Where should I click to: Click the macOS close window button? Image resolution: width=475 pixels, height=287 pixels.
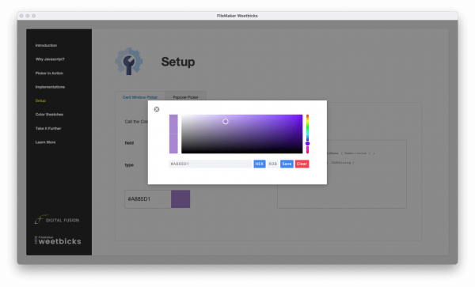[x=21, y=16]
